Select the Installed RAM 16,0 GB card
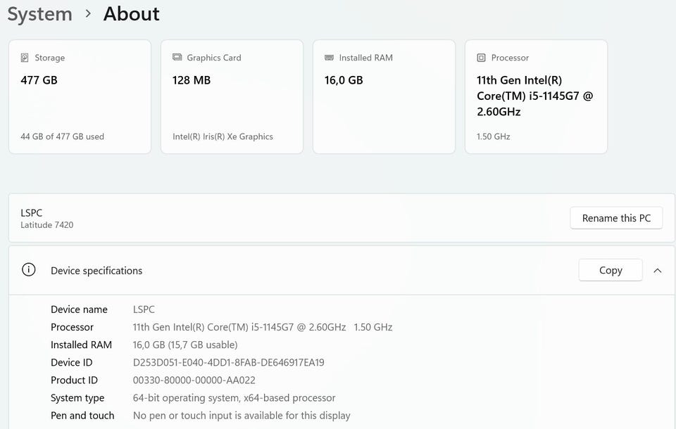This screenshot has width=676, height=429. (x=384, y=96)
